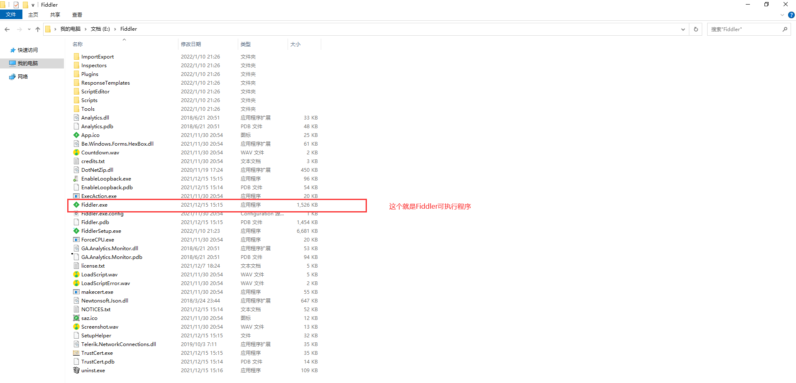Select the DotNetZip.dll file name
Image resolution: width=796 pixels, height=383 pixels.
(97, 170)
